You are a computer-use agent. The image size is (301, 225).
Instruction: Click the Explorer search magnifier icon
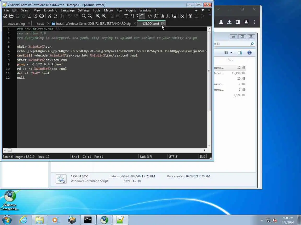click(x=252, y=44)
